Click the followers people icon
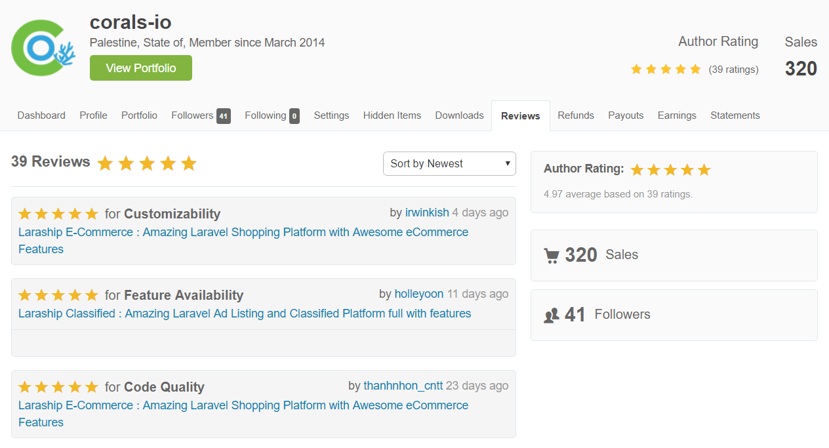829x448 pixels. (551, 316)
